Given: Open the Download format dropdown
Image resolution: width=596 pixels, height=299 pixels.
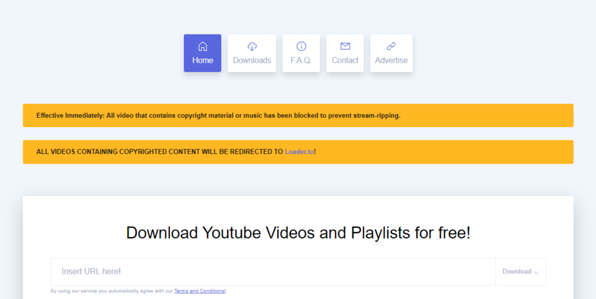Looking at the screenshot, I should coord(520,272).
